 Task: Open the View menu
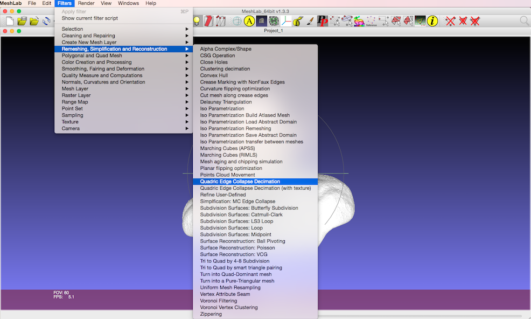[106, 3]
